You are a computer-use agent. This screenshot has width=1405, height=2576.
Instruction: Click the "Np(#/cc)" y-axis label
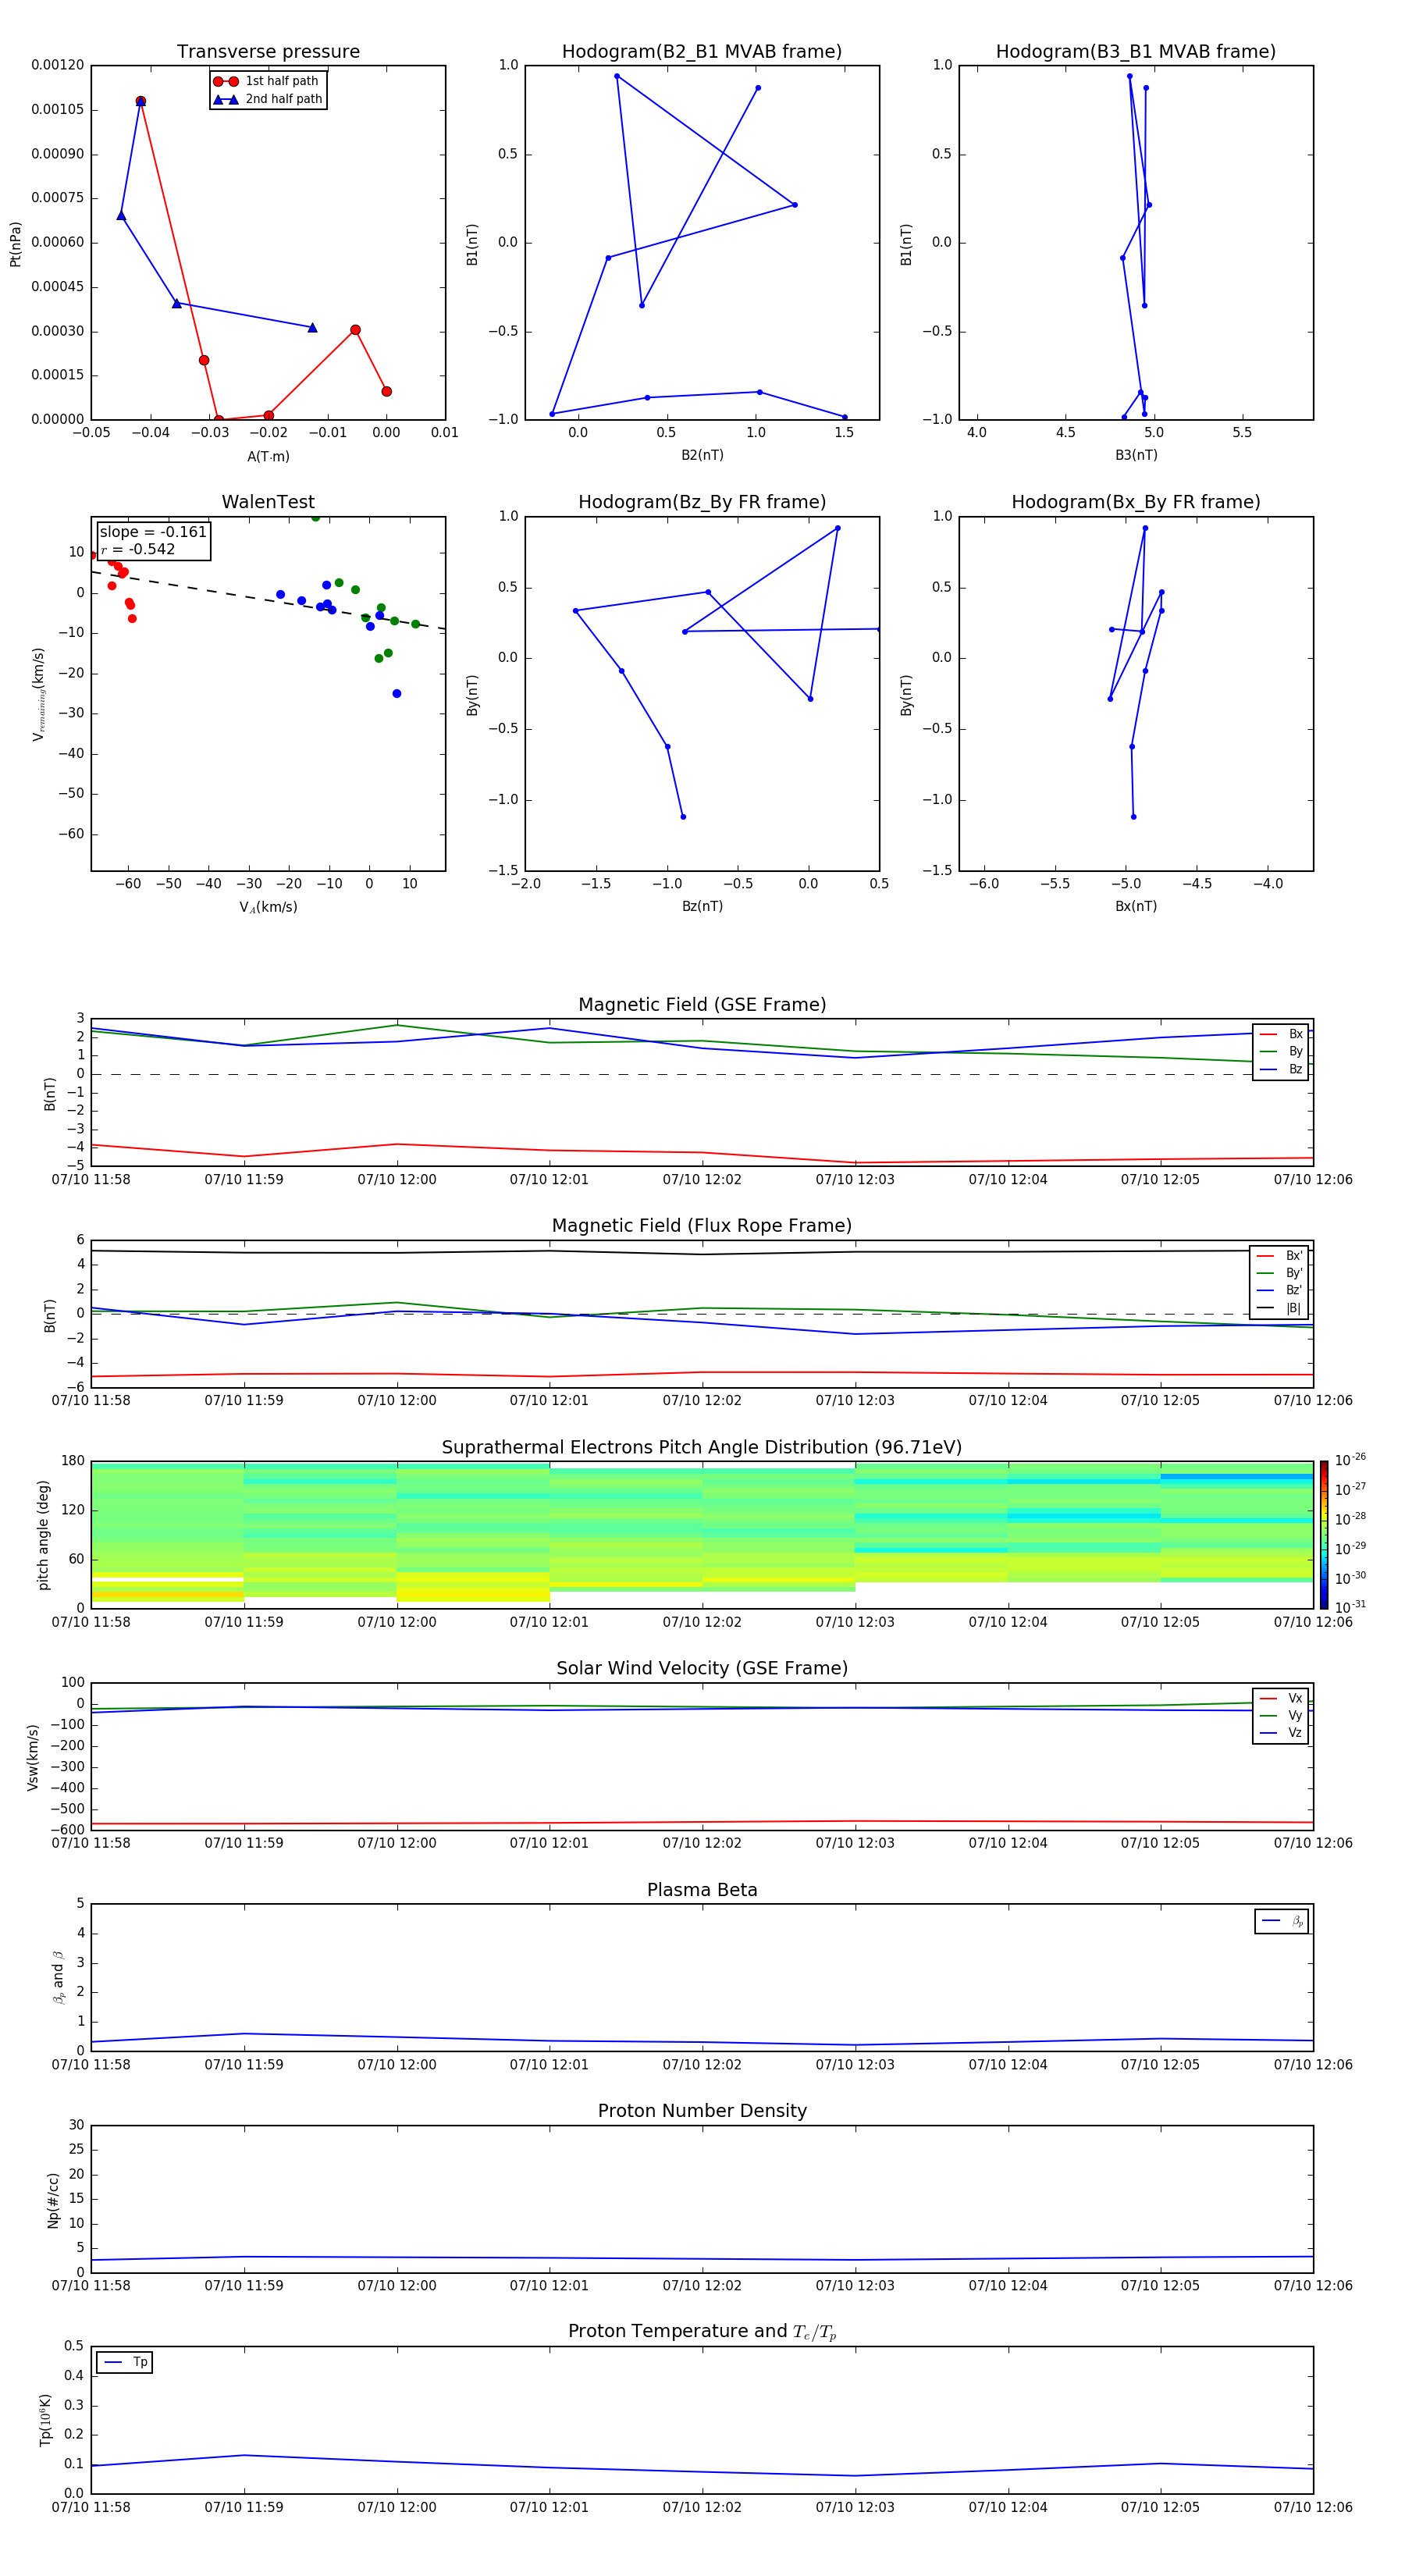pyautogui.click(x=53, y=2199)
